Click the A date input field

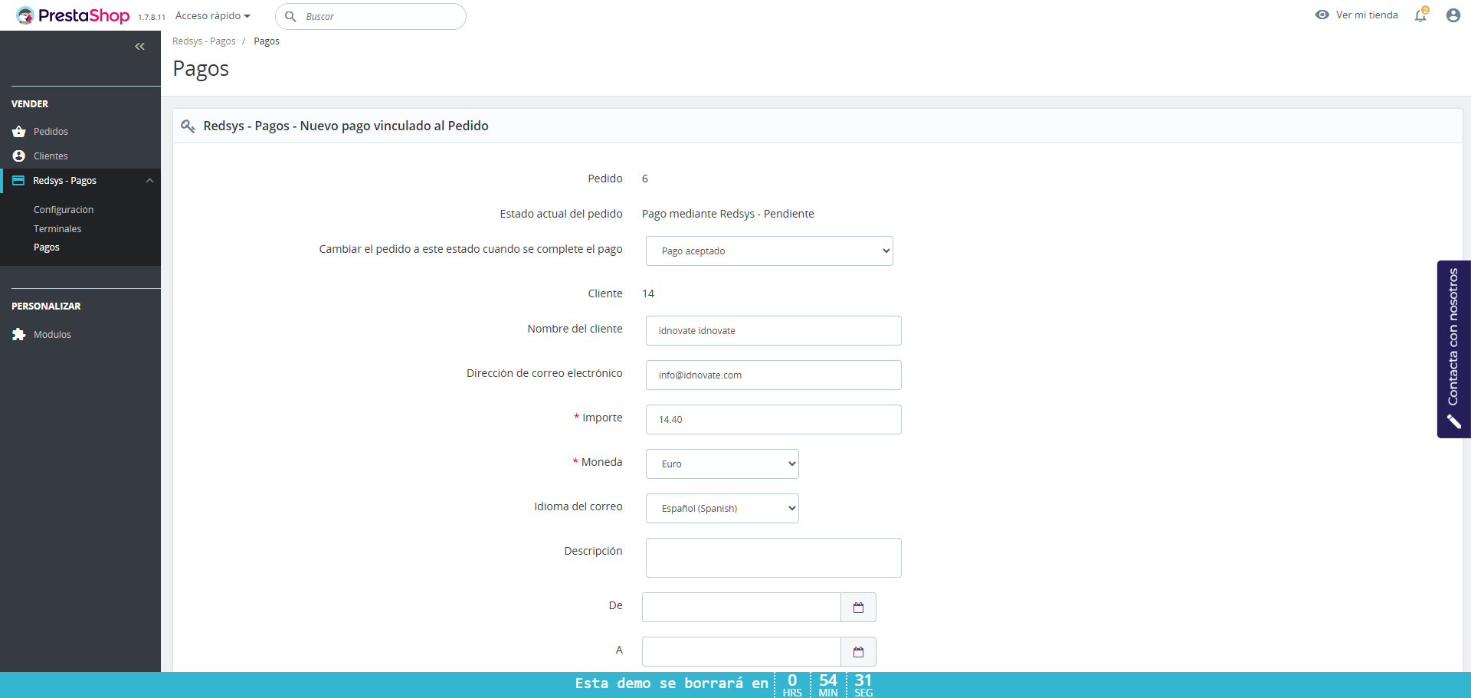(x=742, y=652)
